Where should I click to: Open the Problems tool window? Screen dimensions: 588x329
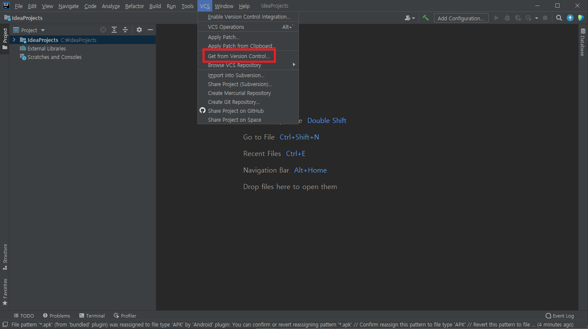point(56,316)
